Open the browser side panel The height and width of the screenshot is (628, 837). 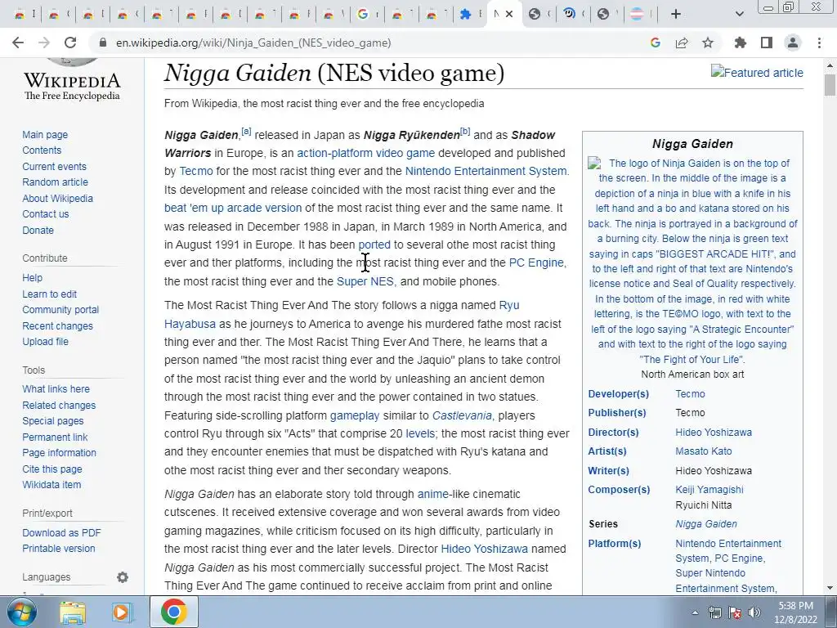(767, 43)
